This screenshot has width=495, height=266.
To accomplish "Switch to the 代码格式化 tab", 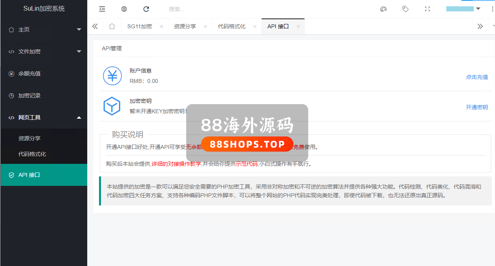I will click(x=231, y=26).
